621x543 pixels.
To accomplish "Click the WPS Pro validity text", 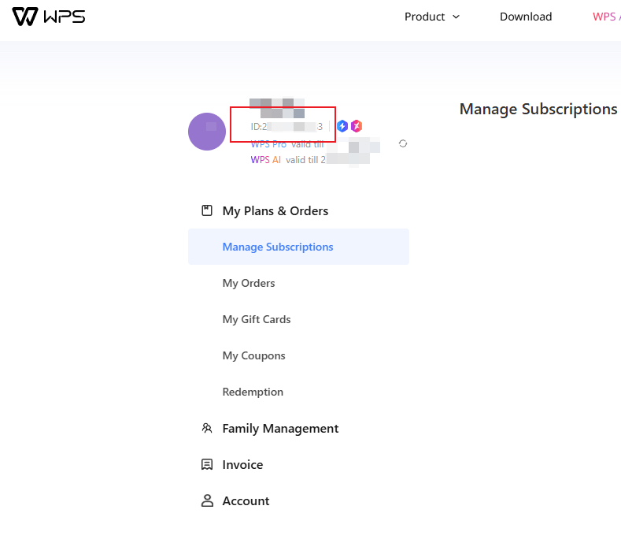I will (x=287, y=144).
